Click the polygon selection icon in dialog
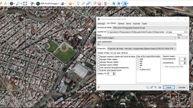This screenshot has width=193, height=108. (152, 87)
